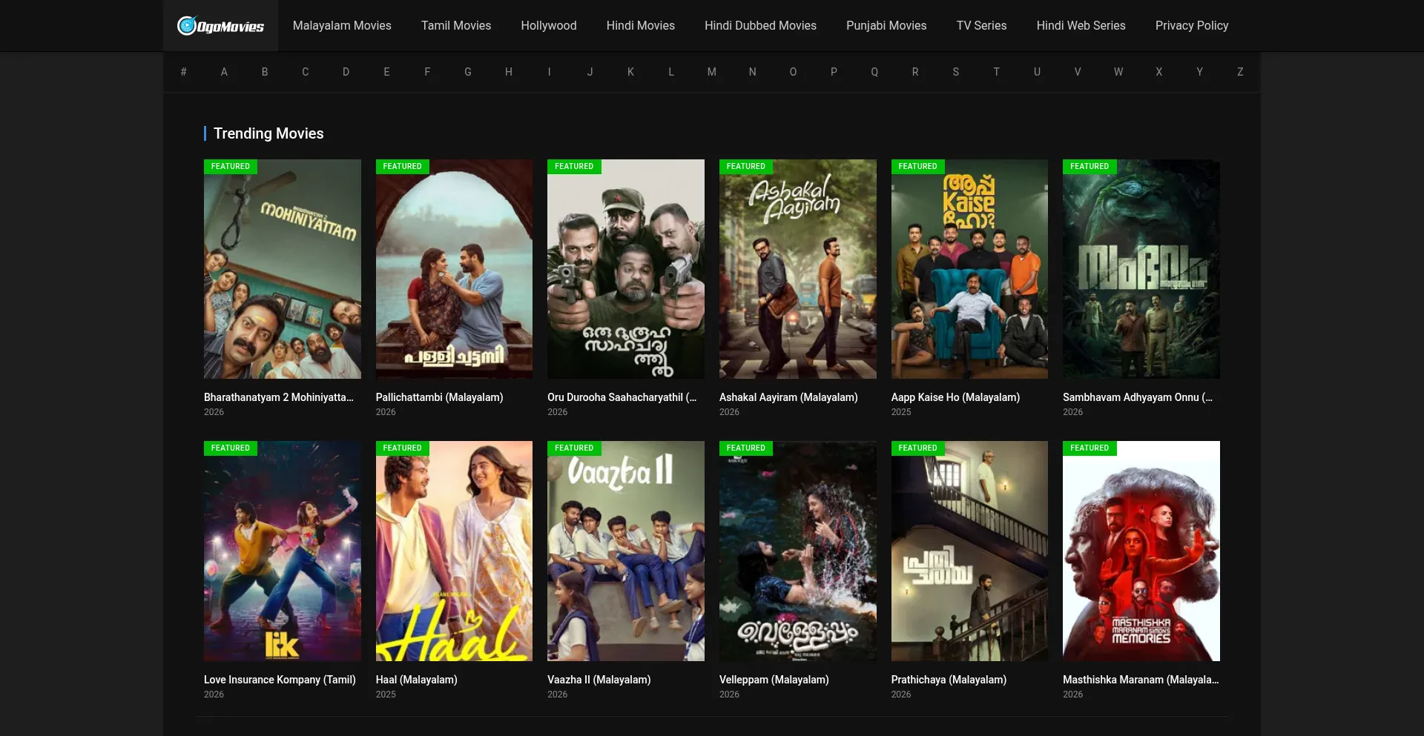Screen dimensions: 1424x736
Task: Click FEATURED badge on Masthishka Maranam poster
Action: pyautogui.click(x=1090, y=448)
